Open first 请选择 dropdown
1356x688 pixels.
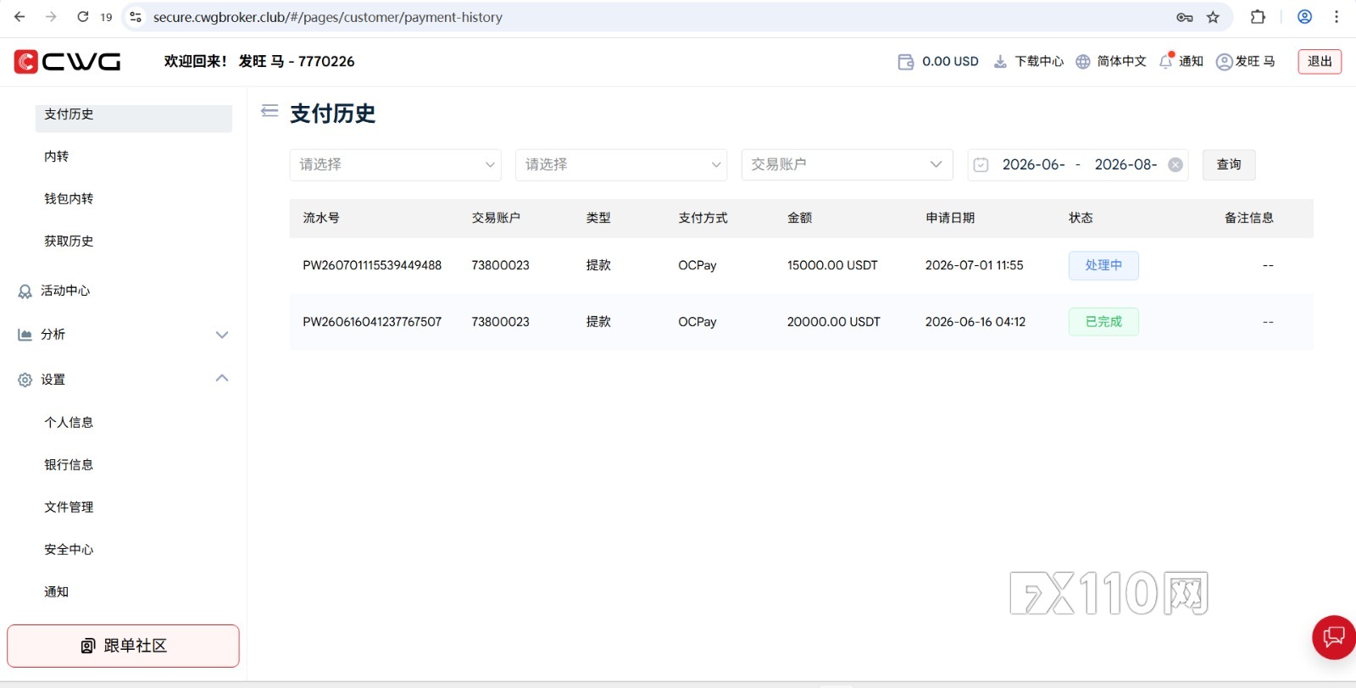tap(396, 165)
